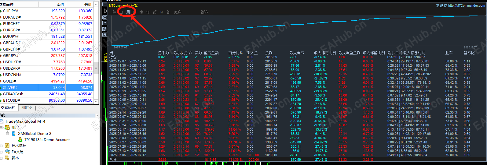Collapse the 账户 node in Navigator
Image resolution: width=487 pixels, height=165 pixels.
(1, 127)
